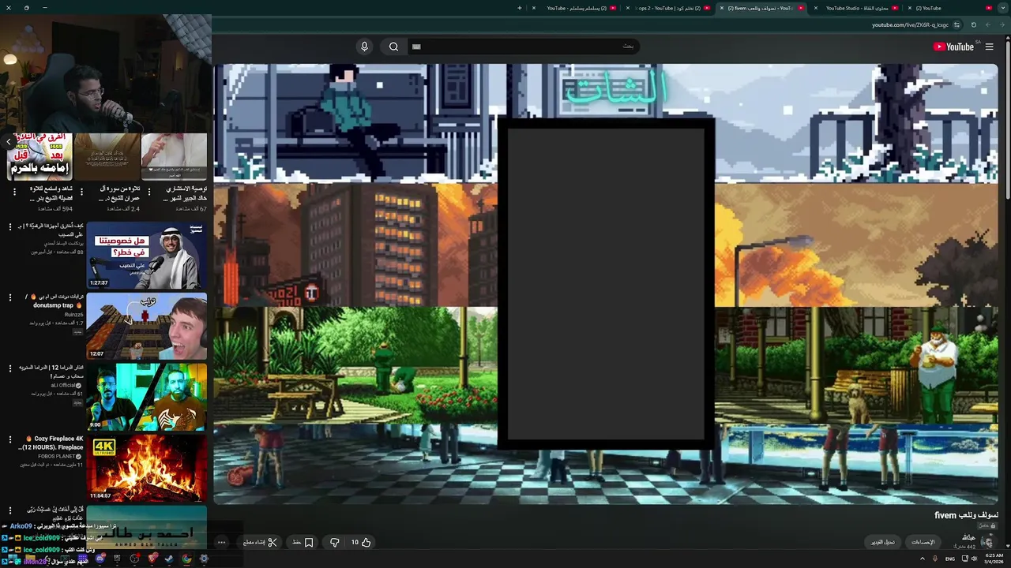Open the donutsmp trap video thumbnail
Viewport: 1011px width, 568px height.
pos(146,326)
